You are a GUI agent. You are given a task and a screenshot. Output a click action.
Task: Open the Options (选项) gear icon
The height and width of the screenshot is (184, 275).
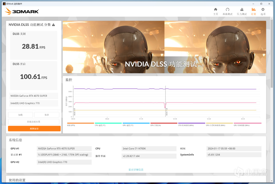(x=263, y=9)
